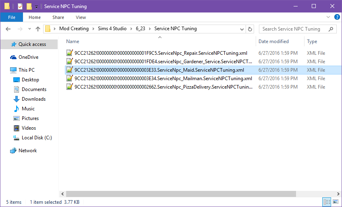Expand the chevron after Mod Creating
This screenshot has height=207, width=342.
(x=93, y=29)
